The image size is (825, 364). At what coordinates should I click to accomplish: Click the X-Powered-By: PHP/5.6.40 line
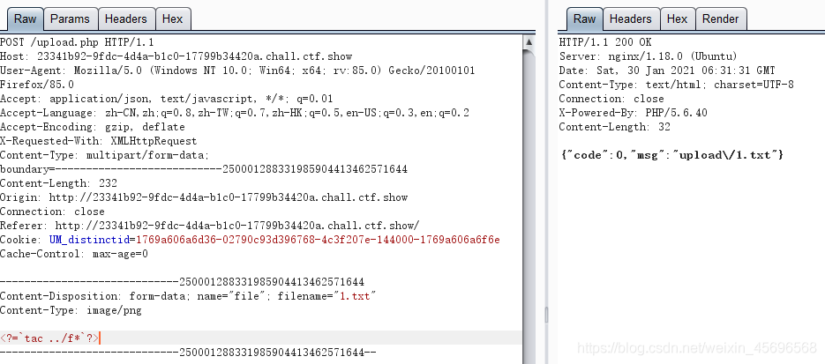[x=633, y=113]
